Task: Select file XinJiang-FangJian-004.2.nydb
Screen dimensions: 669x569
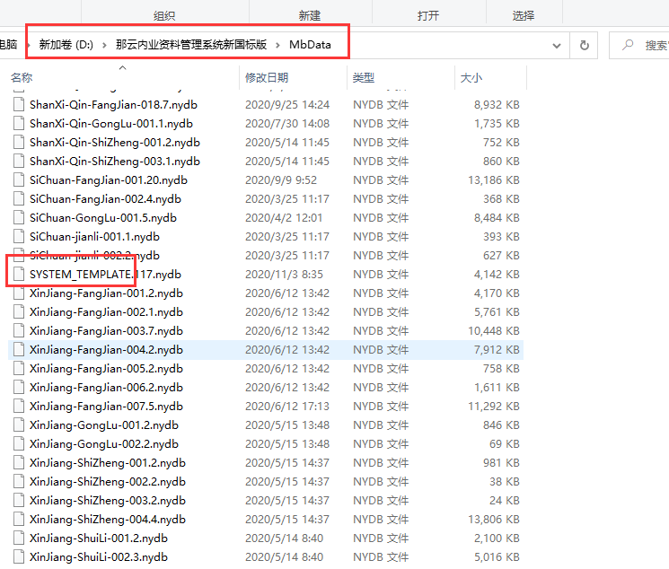Action: [x=106, y=350]
